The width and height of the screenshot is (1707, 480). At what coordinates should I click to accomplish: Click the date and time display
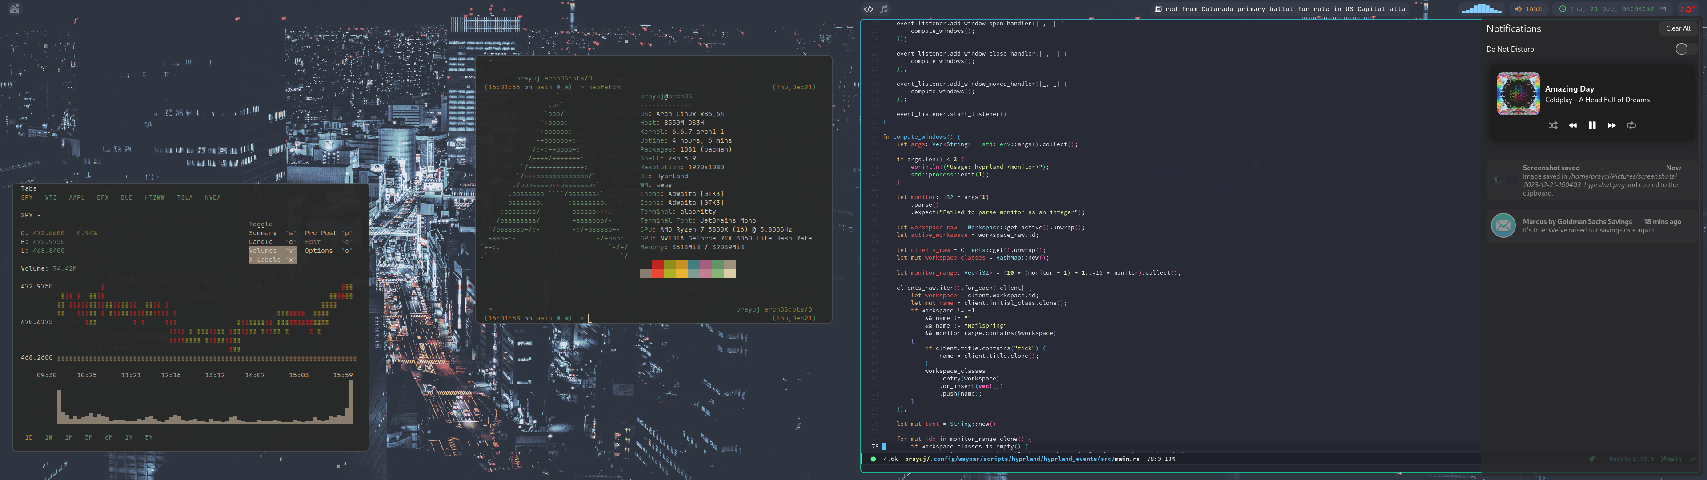[x=1618, y=9]
